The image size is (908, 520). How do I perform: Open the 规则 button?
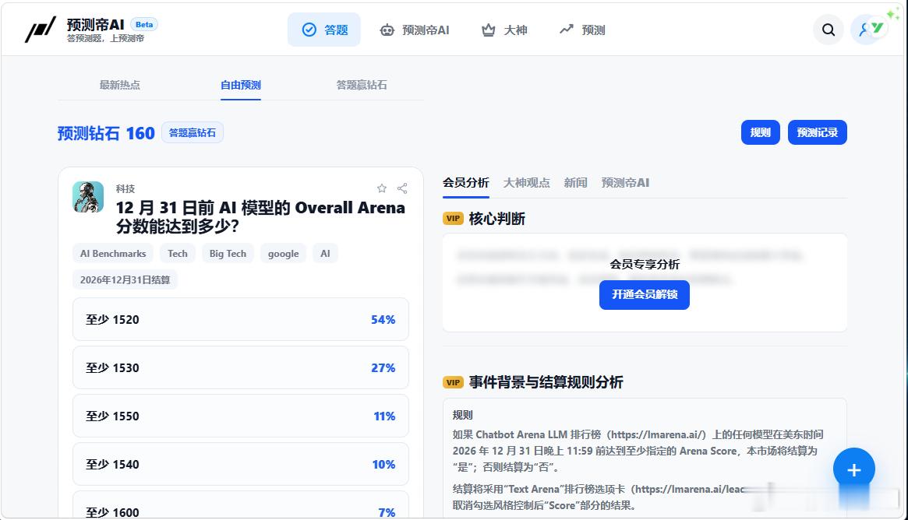click(761, 132)
